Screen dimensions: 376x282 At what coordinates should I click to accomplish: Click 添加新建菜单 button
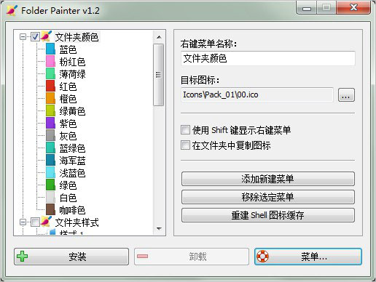pos(268,179)
